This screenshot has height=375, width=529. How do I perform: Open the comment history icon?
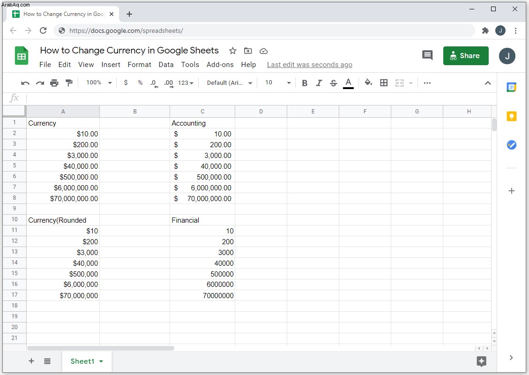pos(427,55)
